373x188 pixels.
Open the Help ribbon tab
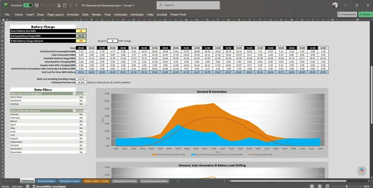pyautogui.click(x=150, y=14)
